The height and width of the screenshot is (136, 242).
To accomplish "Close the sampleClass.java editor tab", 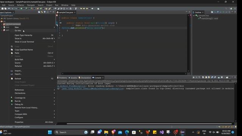I will pos(75,12).
